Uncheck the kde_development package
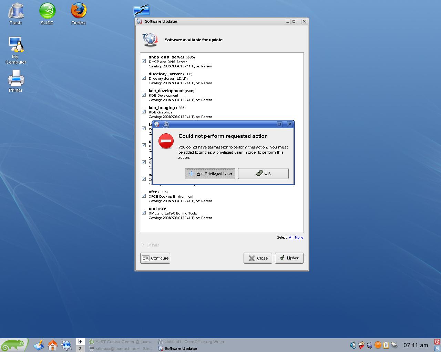The image size is (441, 352). 144,95
